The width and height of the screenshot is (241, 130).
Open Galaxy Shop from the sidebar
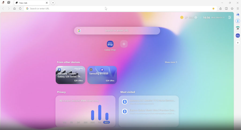[x=238, y=36]
